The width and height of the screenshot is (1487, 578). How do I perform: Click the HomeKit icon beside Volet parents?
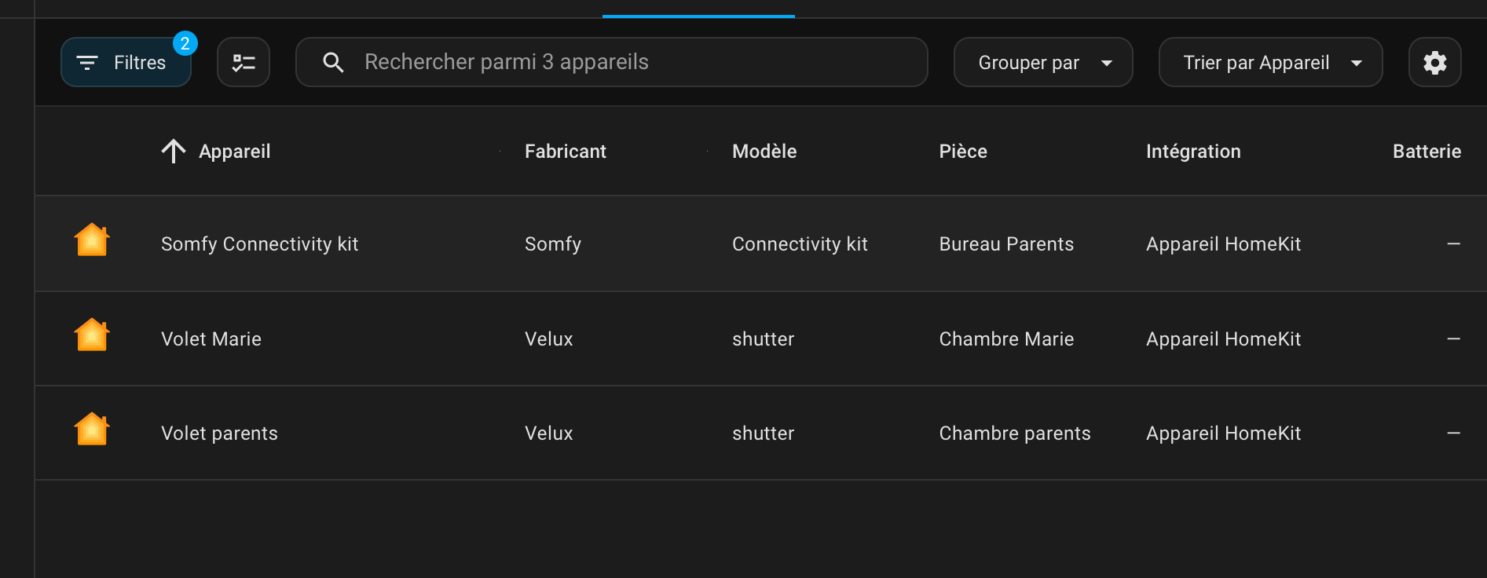coord(92,430)
